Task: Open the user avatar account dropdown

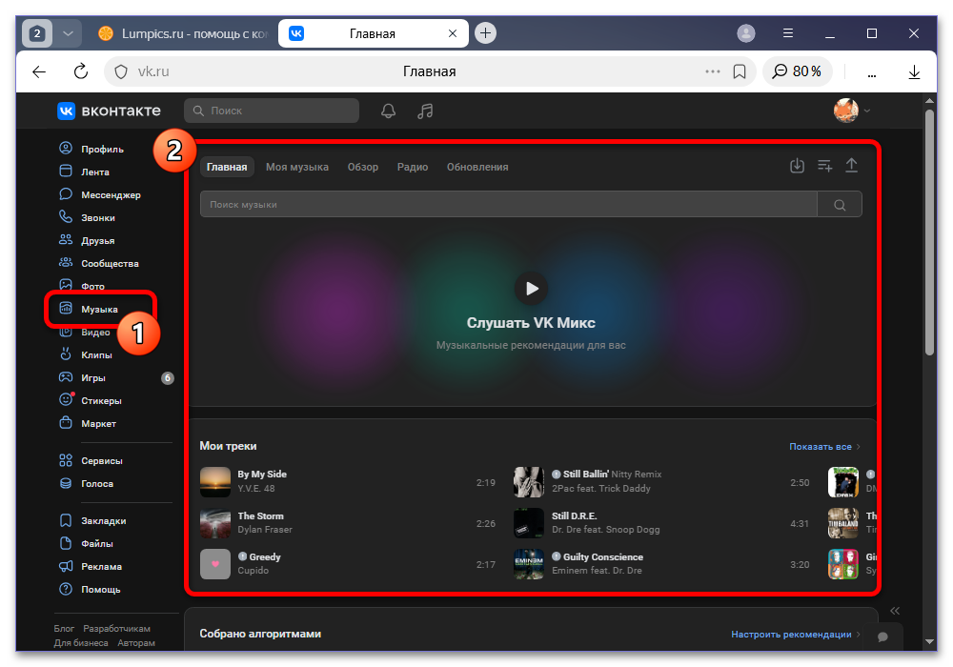Action: point(851,111)
